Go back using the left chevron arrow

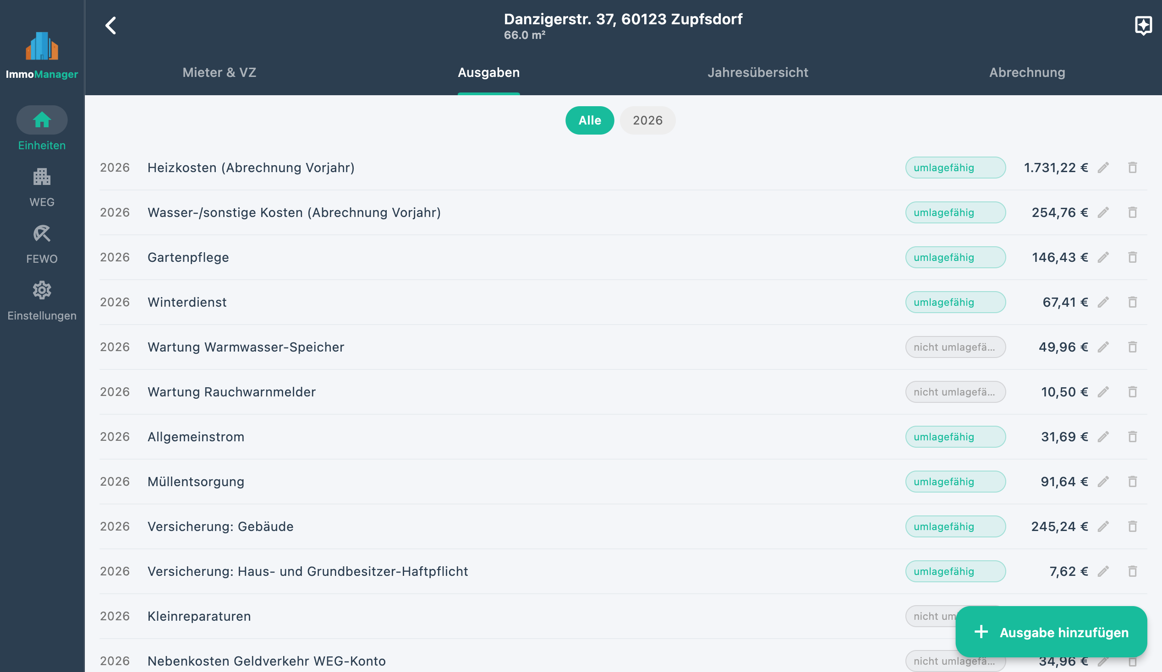pos(111,26)
